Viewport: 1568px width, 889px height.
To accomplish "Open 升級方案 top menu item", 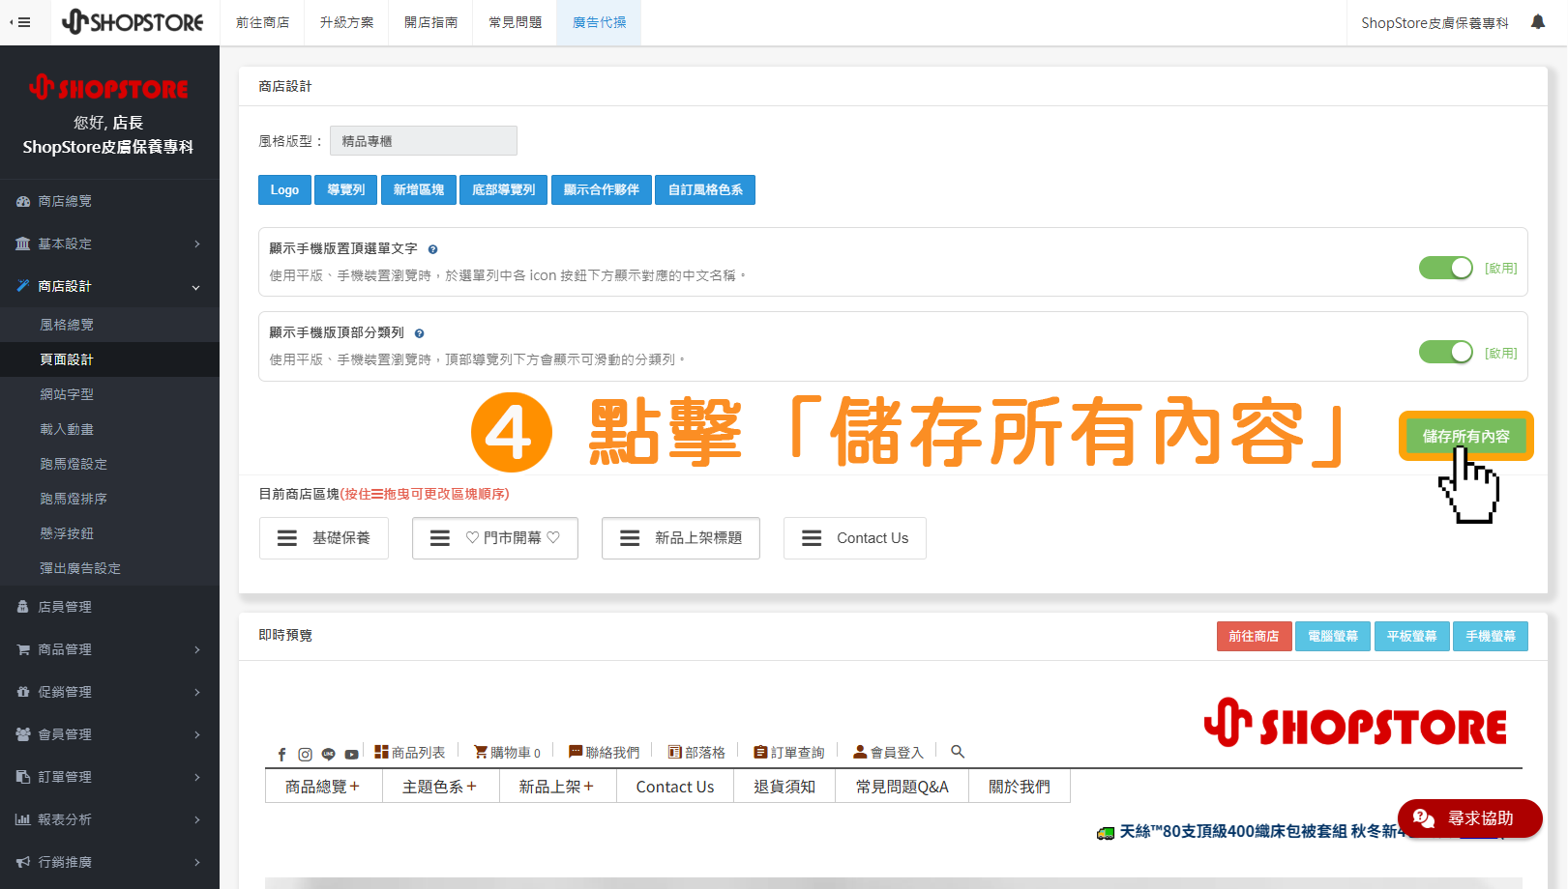I will (x=347, y=22).
